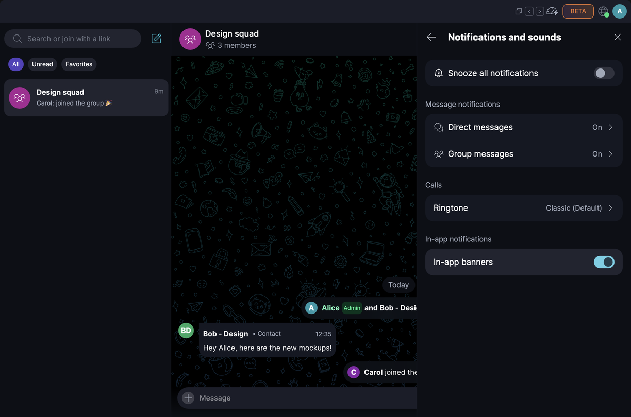Go forward with the right arrow box
Viewport: 631px width, 417px height.
coord(540,11)
